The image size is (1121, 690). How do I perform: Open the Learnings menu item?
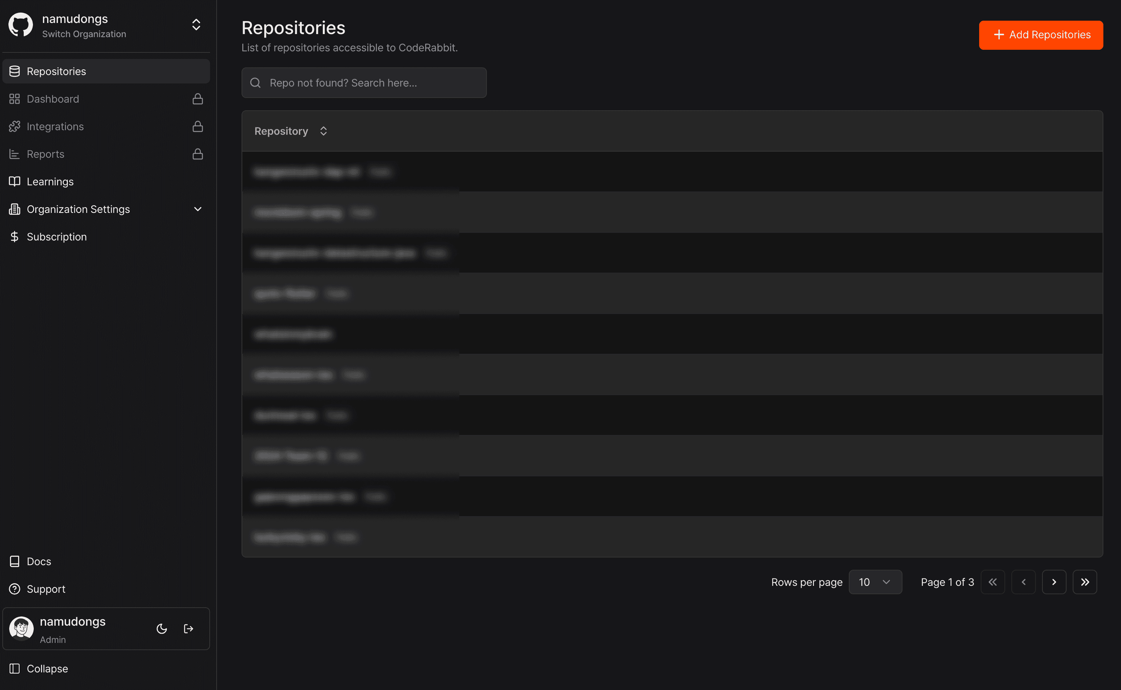[x=50, y=181]
